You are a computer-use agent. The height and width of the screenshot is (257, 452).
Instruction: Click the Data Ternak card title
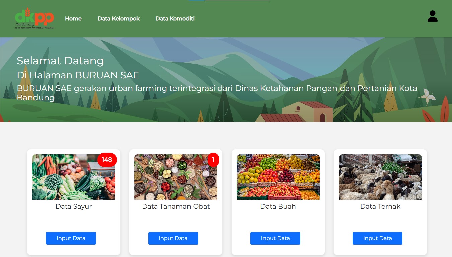[380, 206]
